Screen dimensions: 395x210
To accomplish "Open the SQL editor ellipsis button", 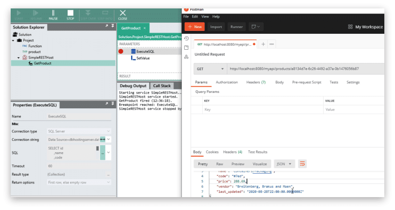I will (x=103, y=153).
